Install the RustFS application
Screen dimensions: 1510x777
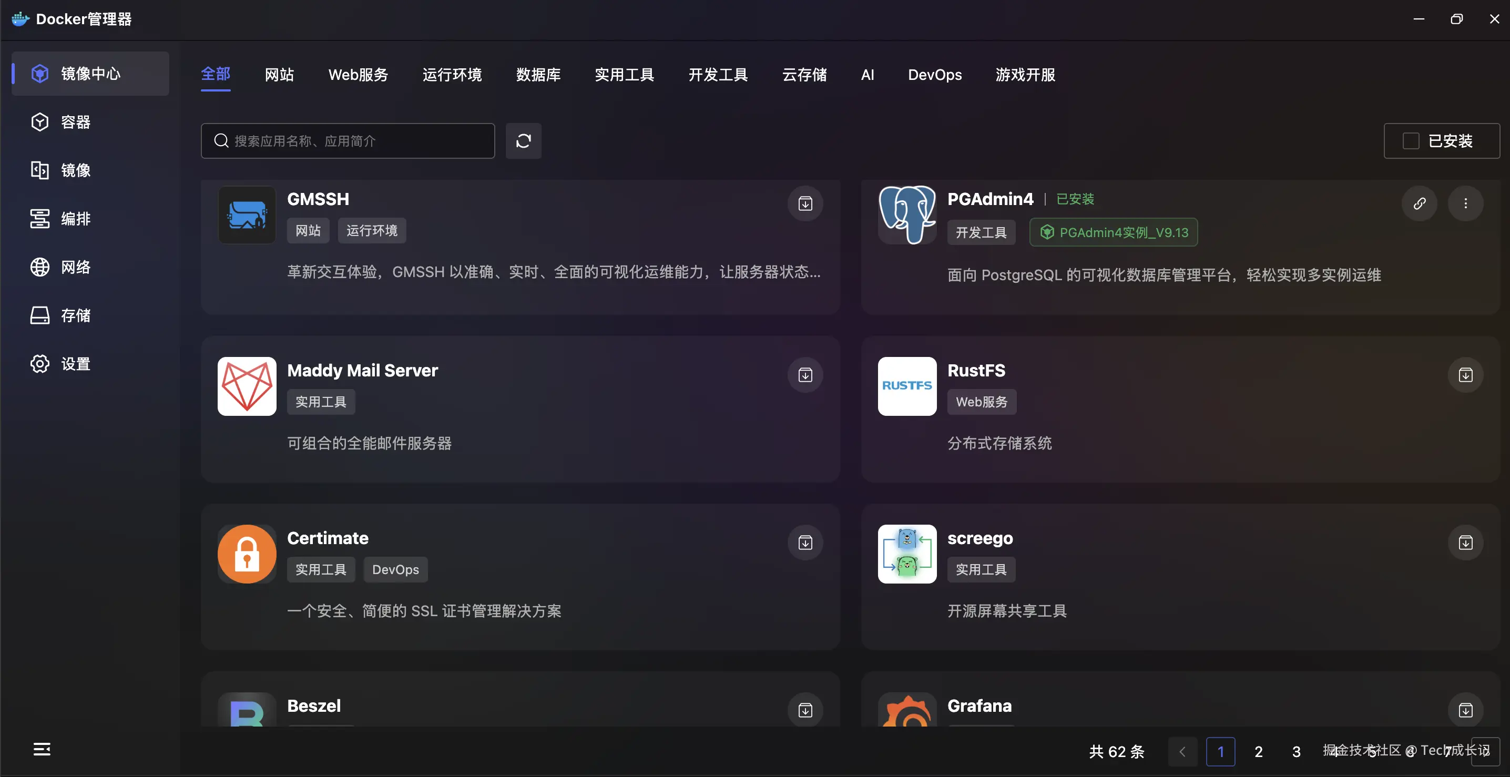1465,375
